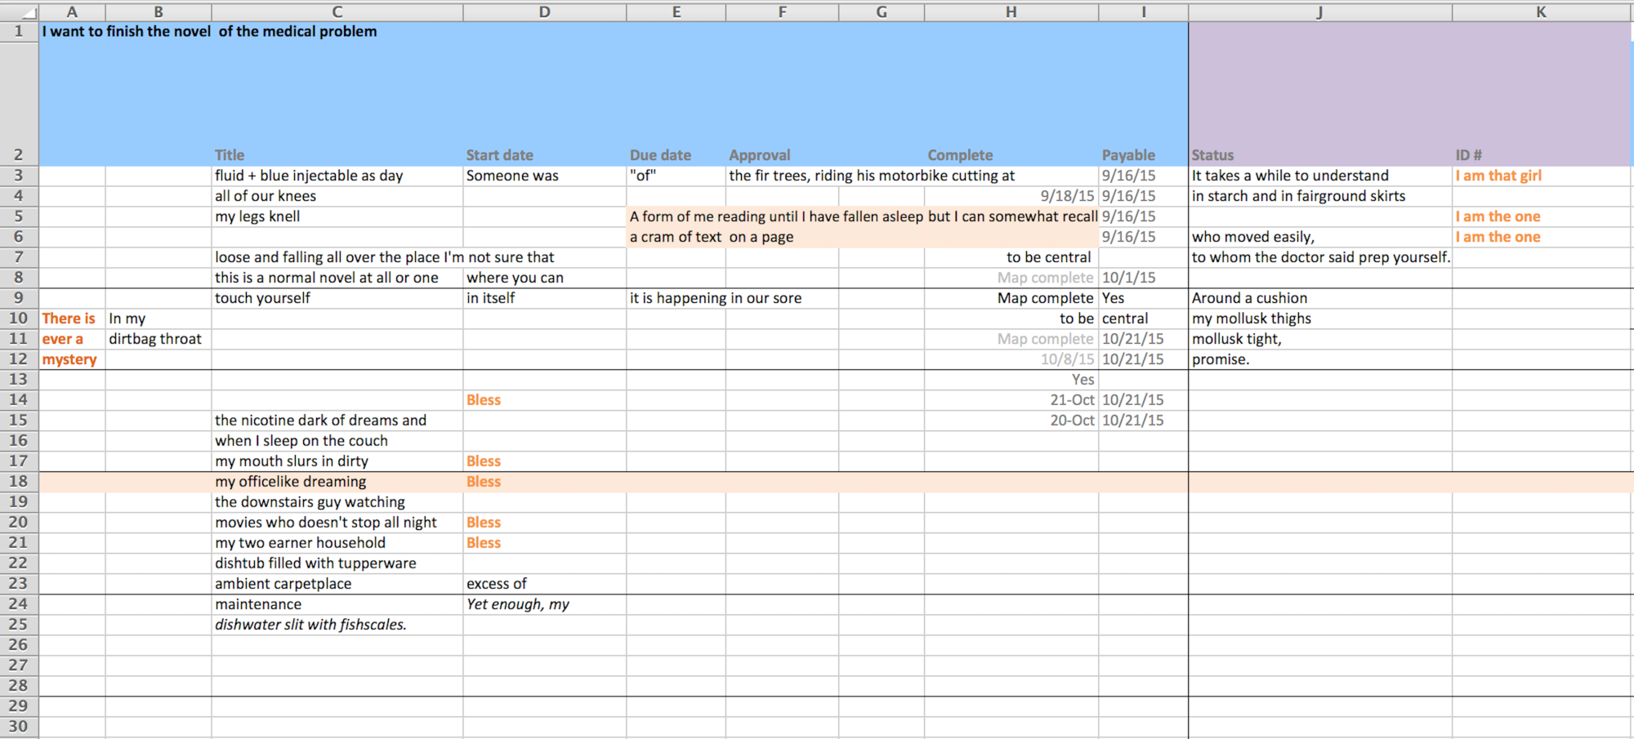Image resolution: width=1634 pixels, height=739 pixels.
Task: Click italic cell 'Yet enough, my'
Action: click(545, 604)
